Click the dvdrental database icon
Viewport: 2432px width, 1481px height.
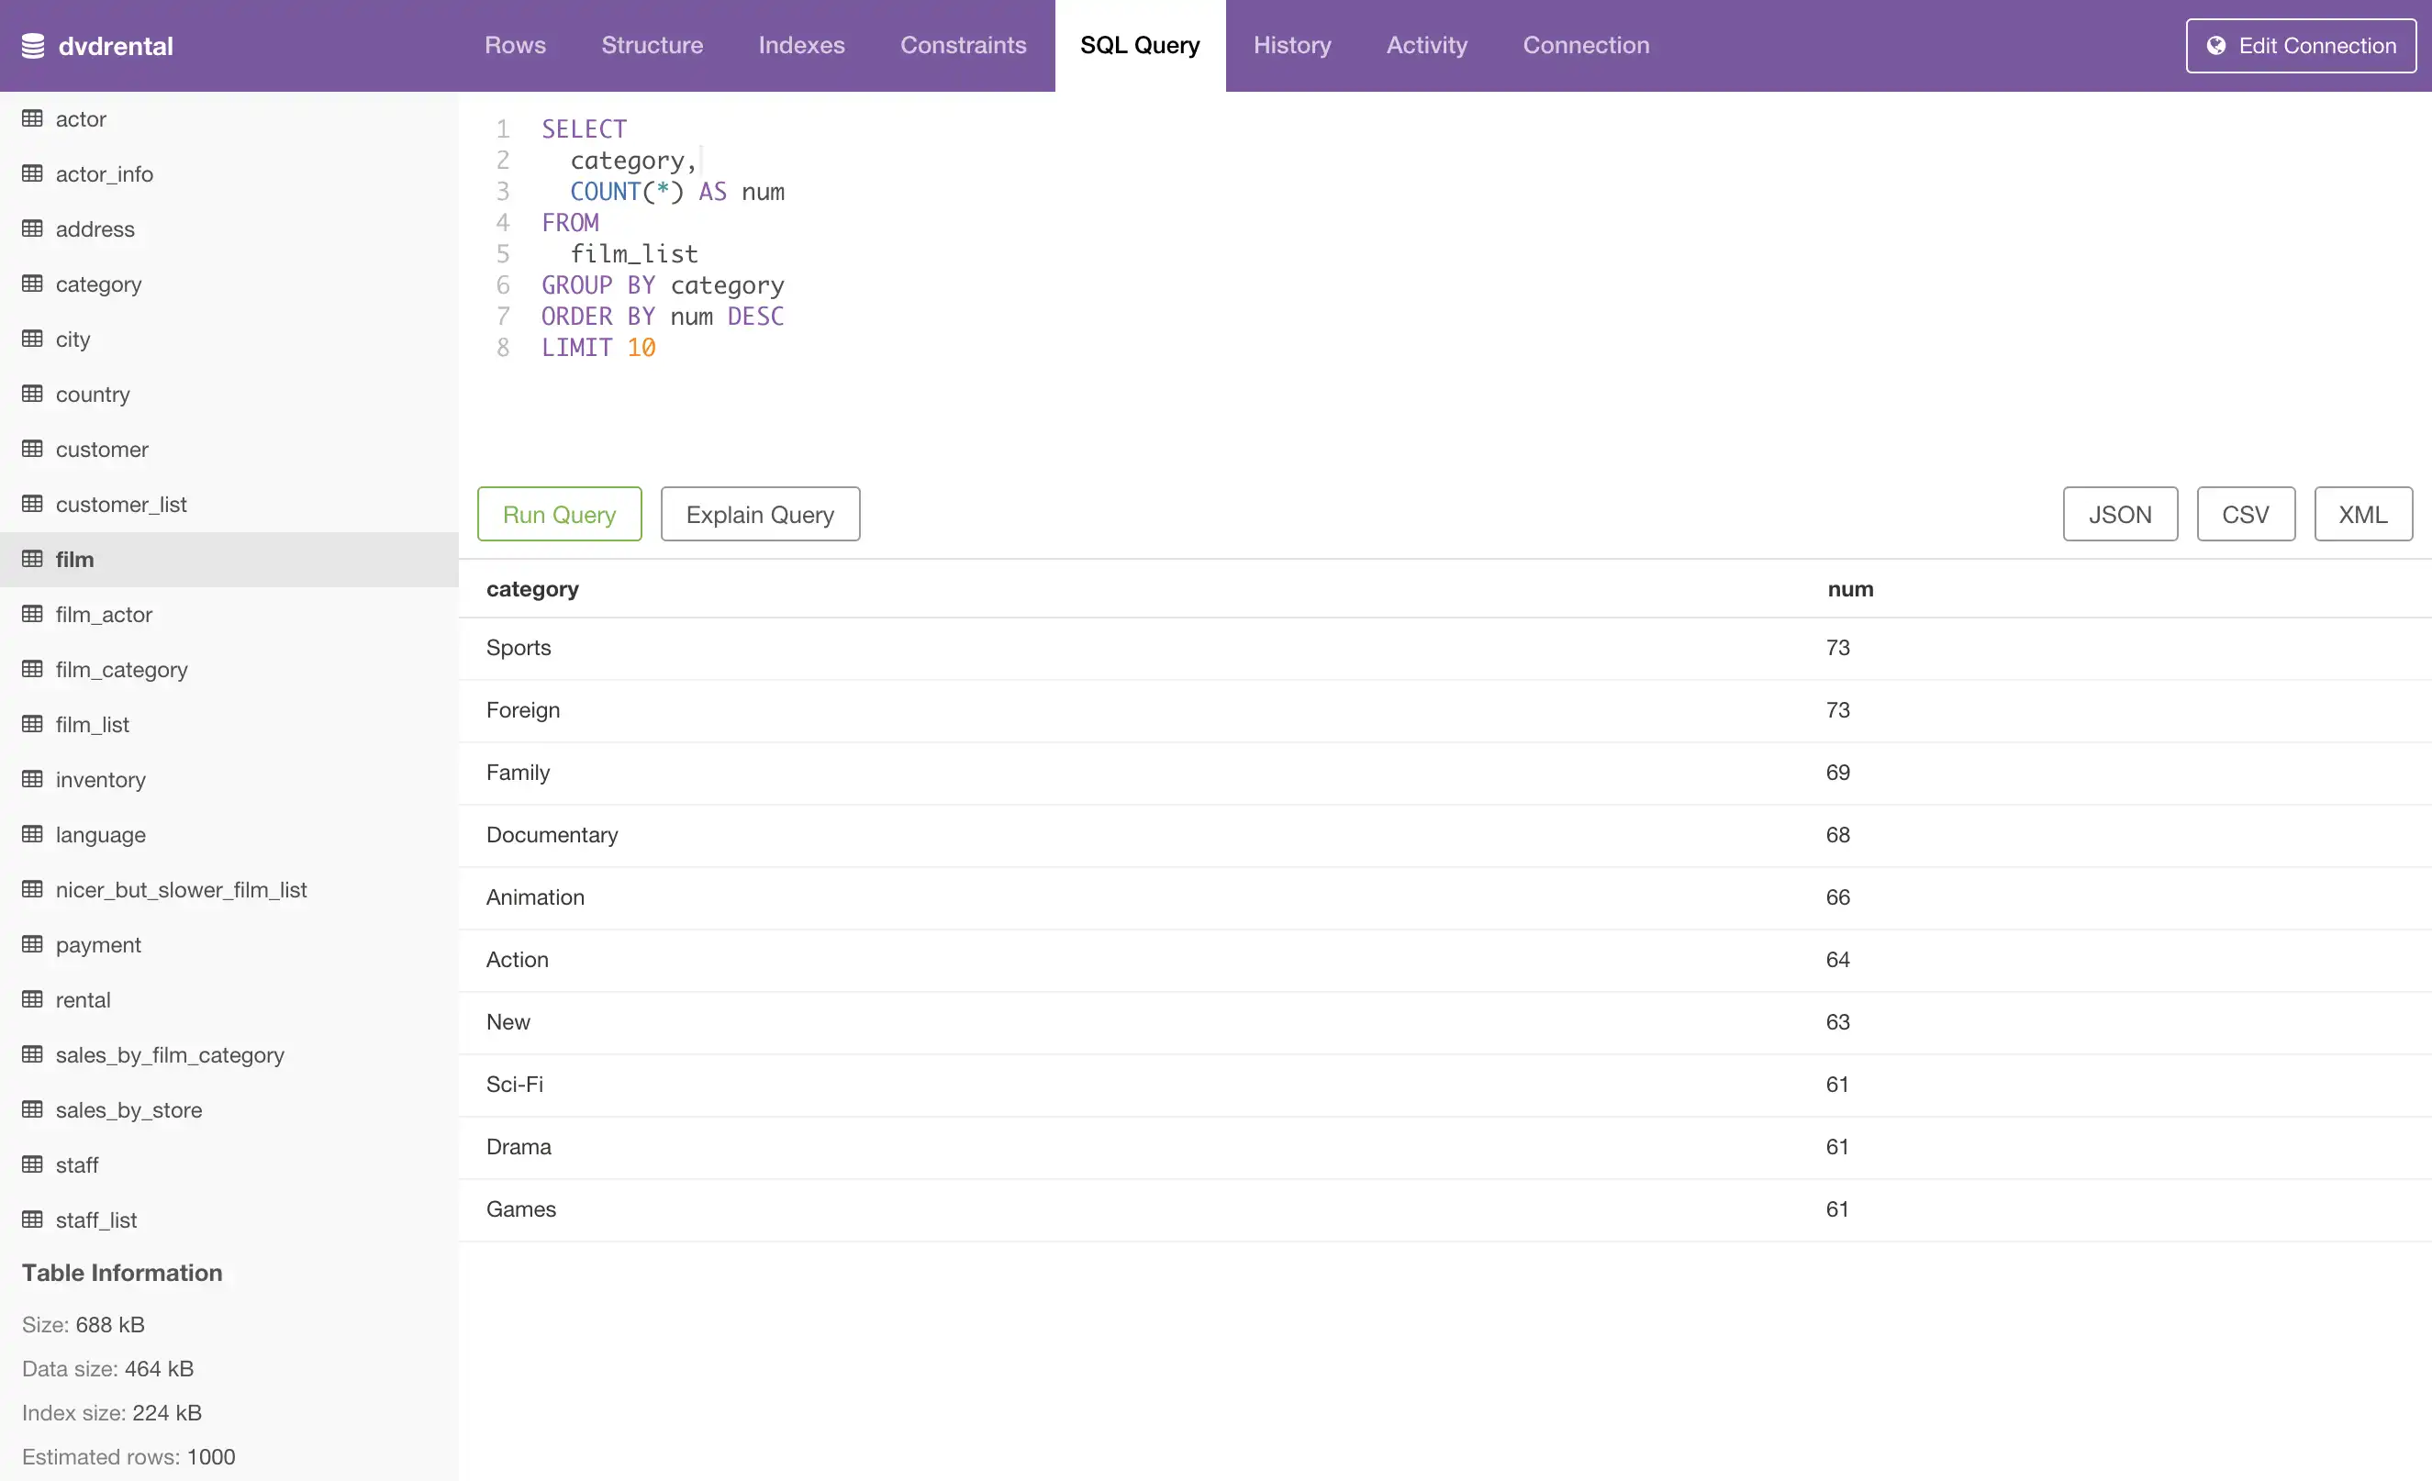(35, 45)
